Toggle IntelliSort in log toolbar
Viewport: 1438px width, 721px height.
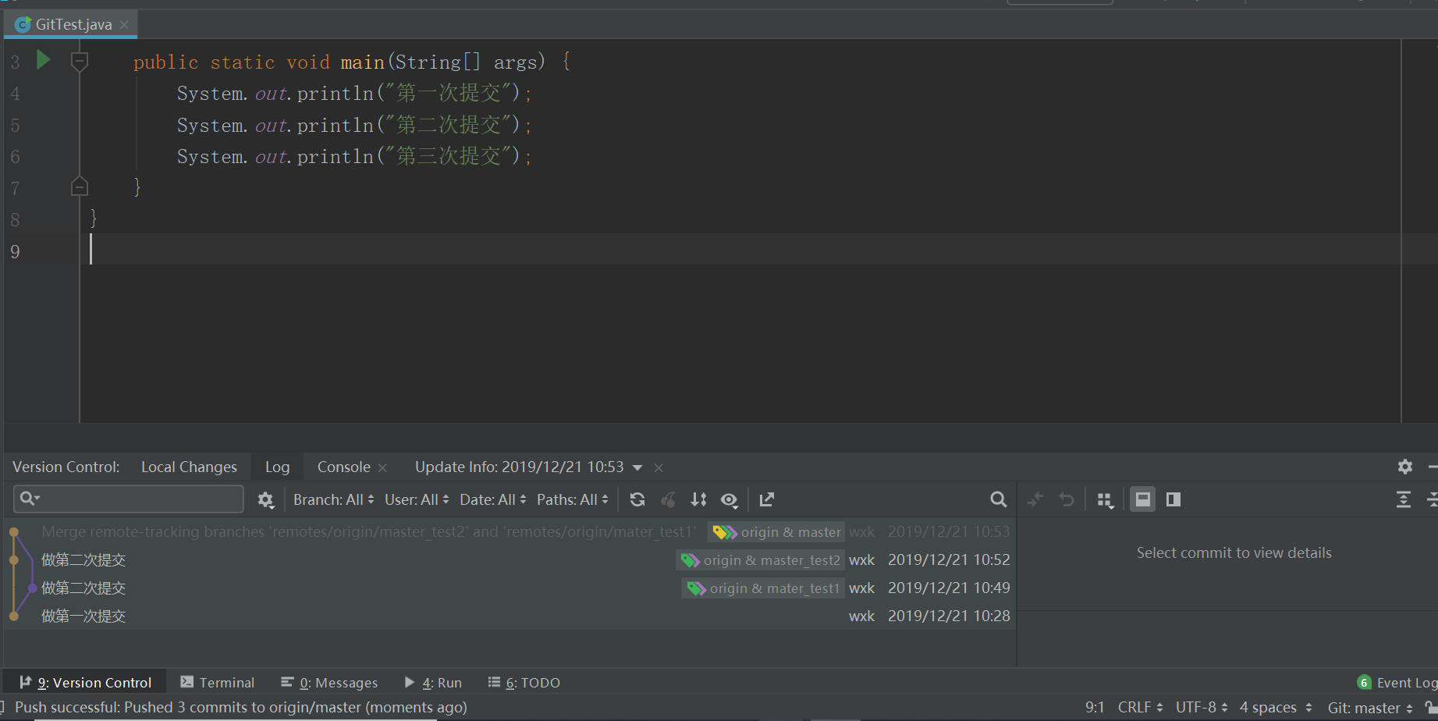698,499
